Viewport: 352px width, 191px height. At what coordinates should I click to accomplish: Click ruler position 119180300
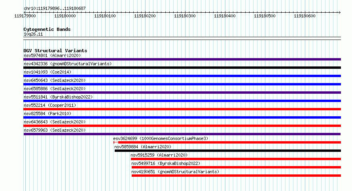point(185,16)
